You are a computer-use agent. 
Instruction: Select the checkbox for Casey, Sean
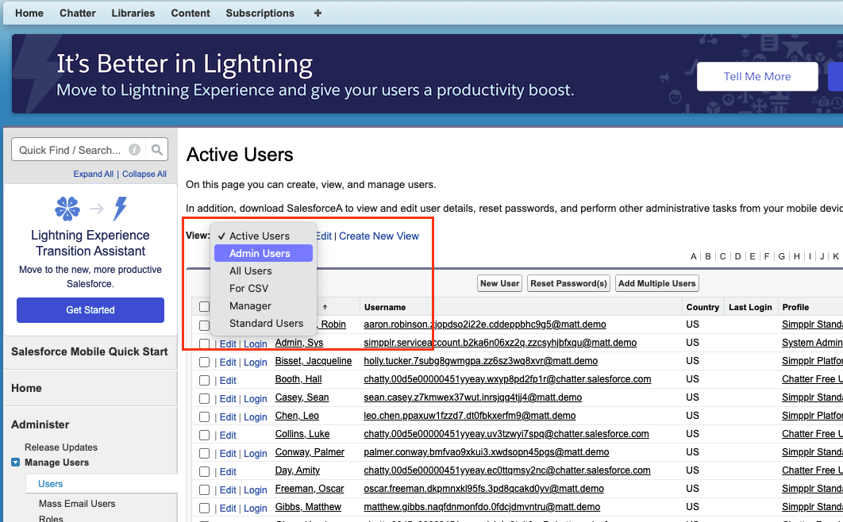[x=204, y=398]
